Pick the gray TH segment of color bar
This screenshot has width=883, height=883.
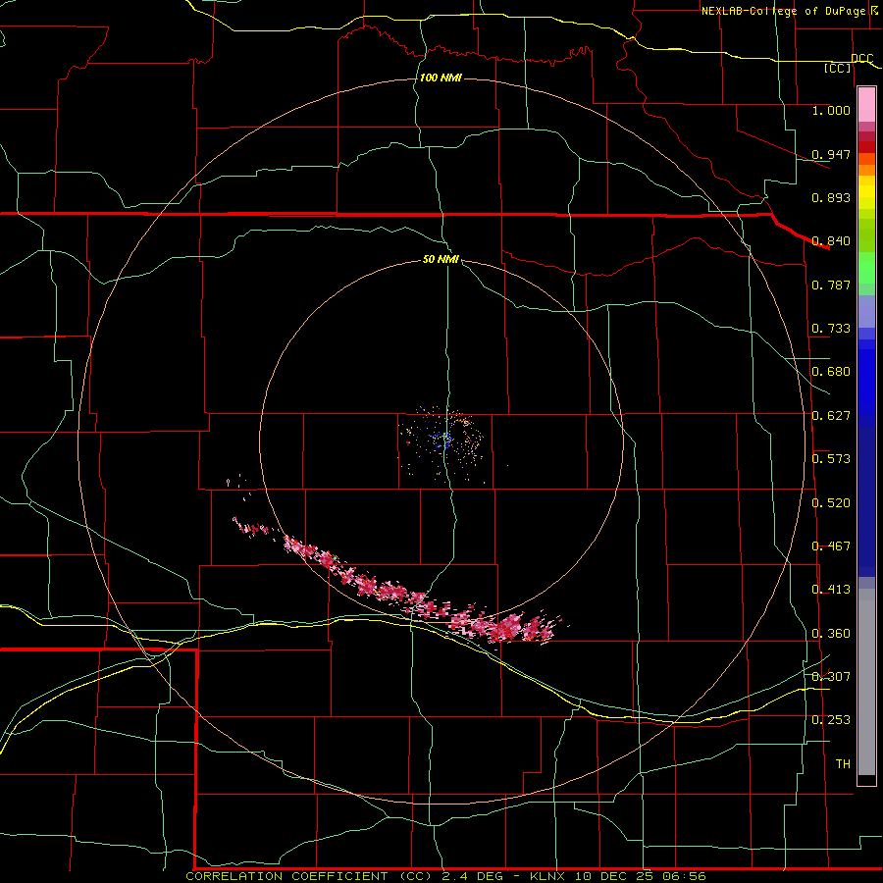pyautogui.click(x=866, y=682)
